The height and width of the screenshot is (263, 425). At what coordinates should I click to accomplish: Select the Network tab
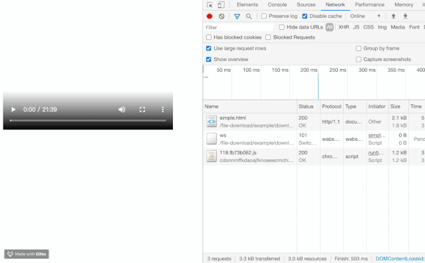[335, 5]
